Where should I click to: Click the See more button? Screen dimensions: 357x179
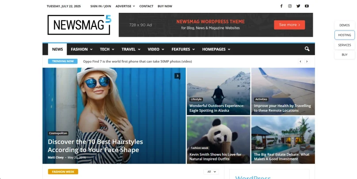coord(289,25)
